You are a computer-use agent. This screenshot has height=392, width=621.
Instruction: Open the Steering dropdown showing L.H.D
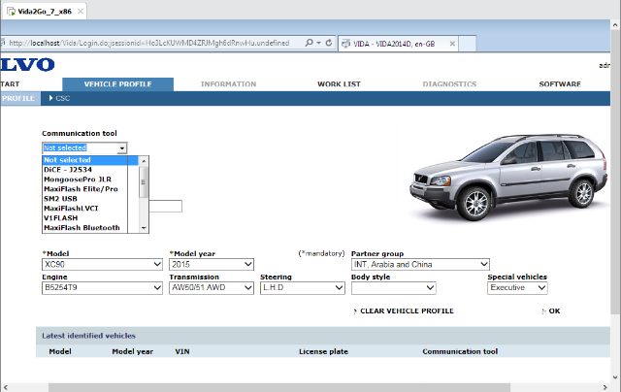(303, 288)
